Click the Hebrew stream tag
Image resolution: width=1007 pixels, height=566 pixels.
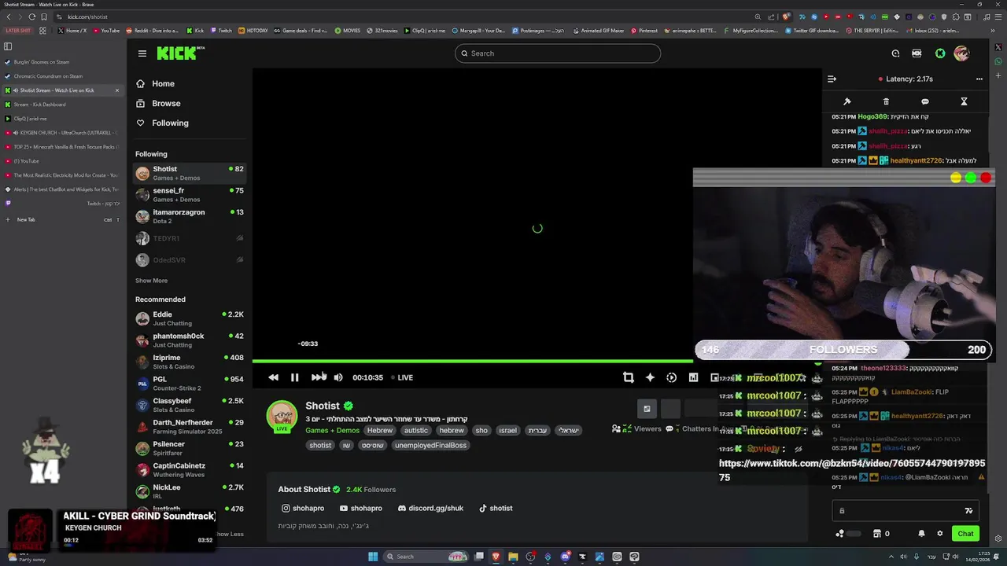(x=379, y=430)
